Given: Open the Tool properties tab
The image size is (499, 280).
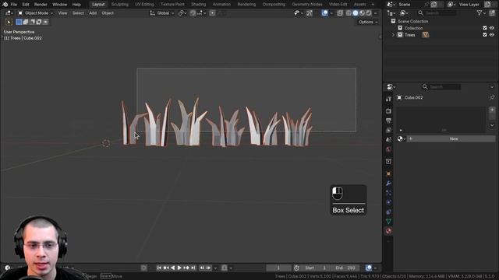Looking at the screenshot, I should (x=388, y=99).
